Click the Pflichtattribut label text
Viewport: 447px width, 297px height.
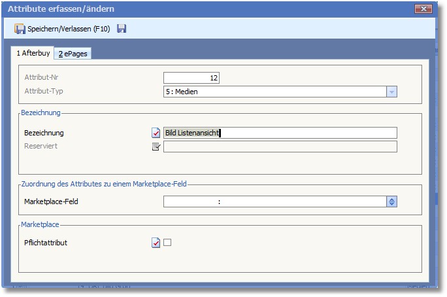45,243
